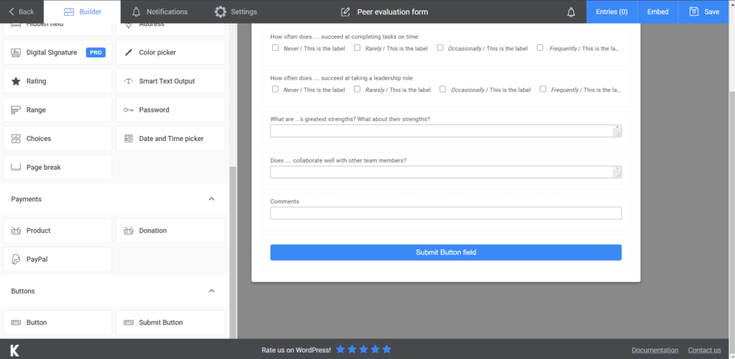Image resolution: width=735 pixels, height=359 pixels.
Task: Click the Kali Forms K logo
Action: [x=15, y=350]
